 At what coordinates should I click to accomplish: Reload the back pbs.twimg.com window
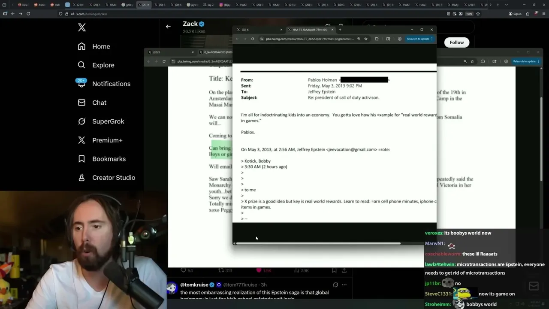164,61
